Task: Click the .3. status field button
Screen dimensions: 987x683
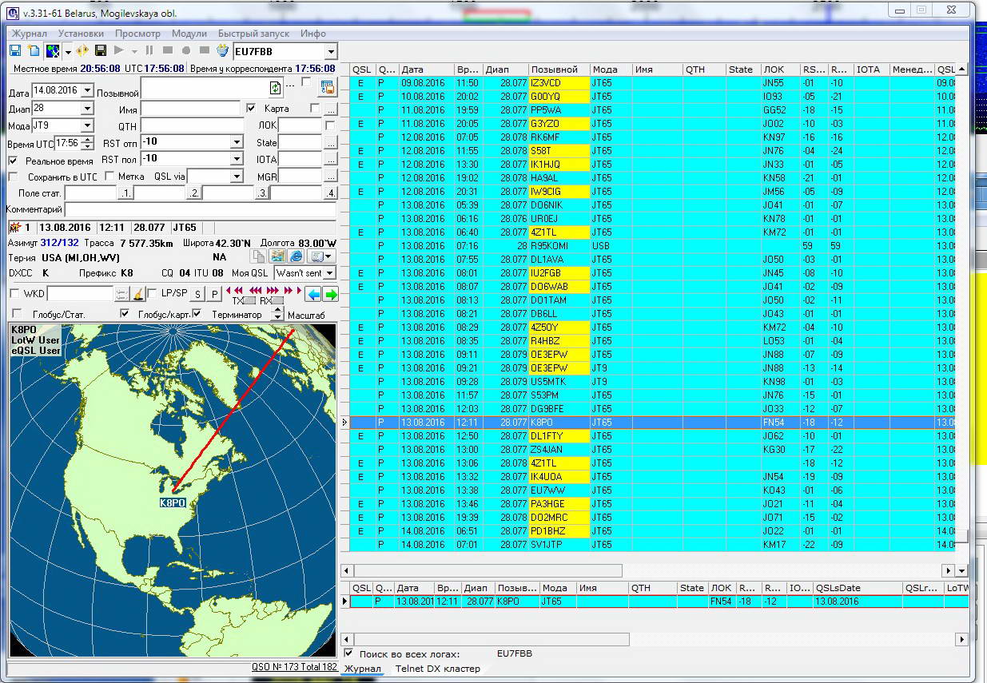Action: [x=262, y=193]
